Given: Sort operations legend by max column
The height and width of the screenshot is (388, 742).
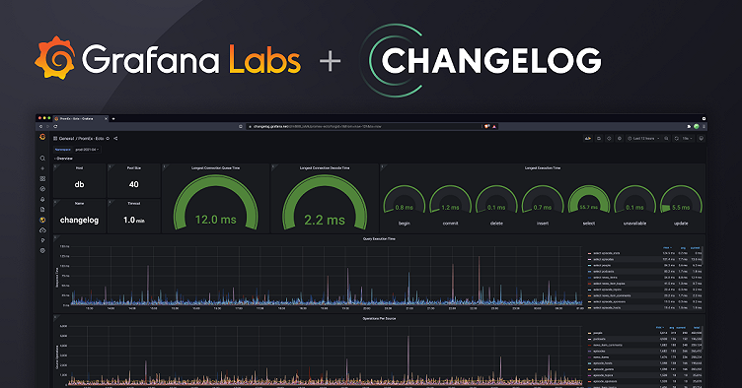Looking at the screenshot, I should tap(659, 327).
